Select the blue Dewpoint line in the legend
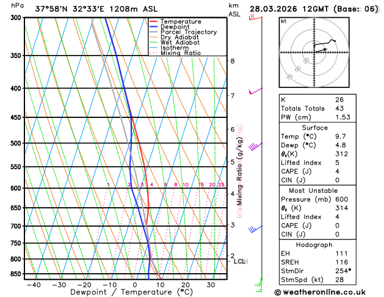384x297 pixels. click(x=154, y=27)
